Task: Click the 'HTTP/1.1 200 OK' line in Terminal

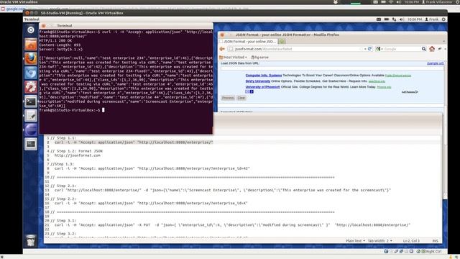Action: click(x=55, y=40)
